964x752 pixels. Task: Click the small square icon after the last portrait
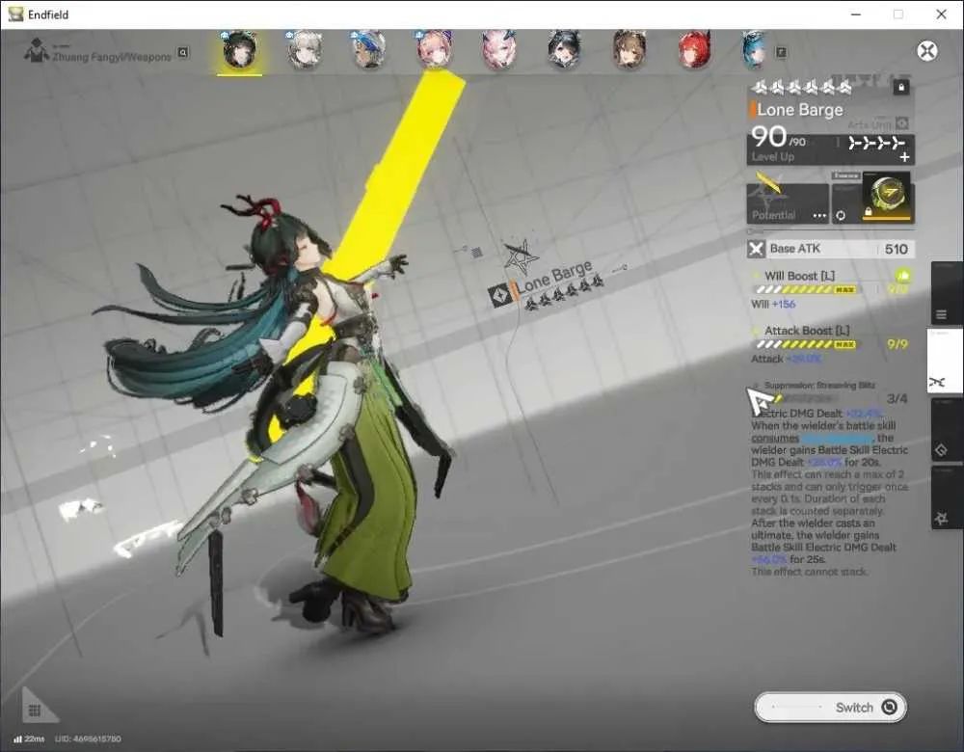pos(781,53)
